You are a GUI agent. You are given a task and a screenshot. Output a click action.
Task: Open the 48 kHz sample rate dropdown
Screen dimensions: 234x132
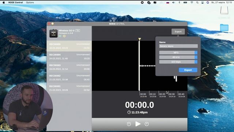click(178, 57)
